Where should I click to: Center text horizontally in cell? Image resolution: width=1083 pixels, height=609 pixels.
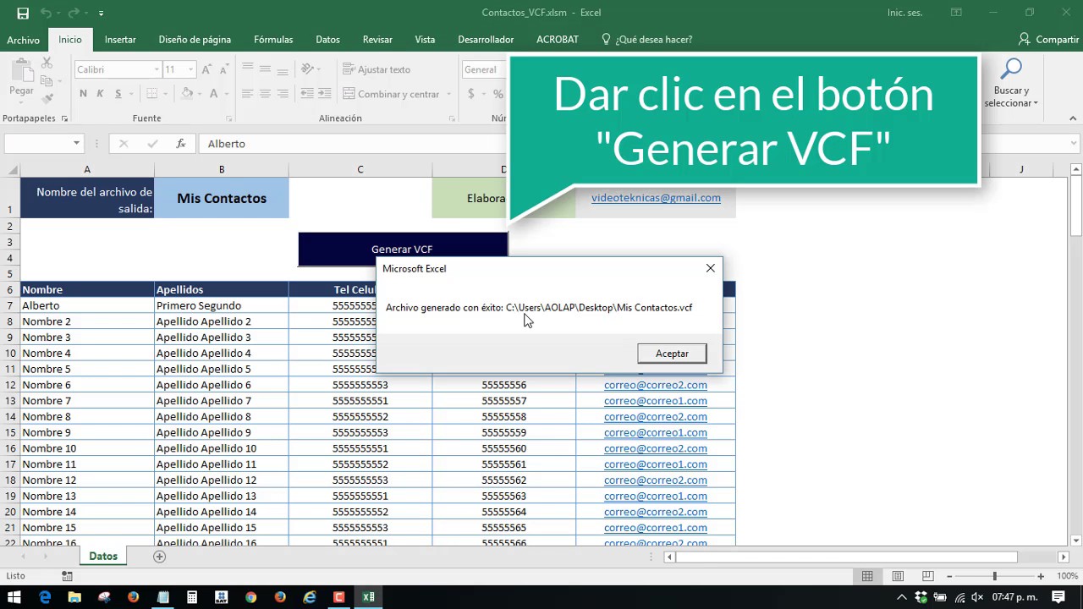click(265, 94)
